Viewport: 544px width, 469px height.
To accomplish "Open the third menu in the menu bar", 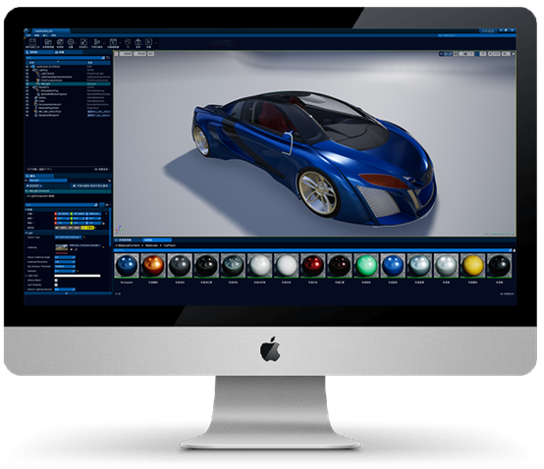I will [45, 35].
